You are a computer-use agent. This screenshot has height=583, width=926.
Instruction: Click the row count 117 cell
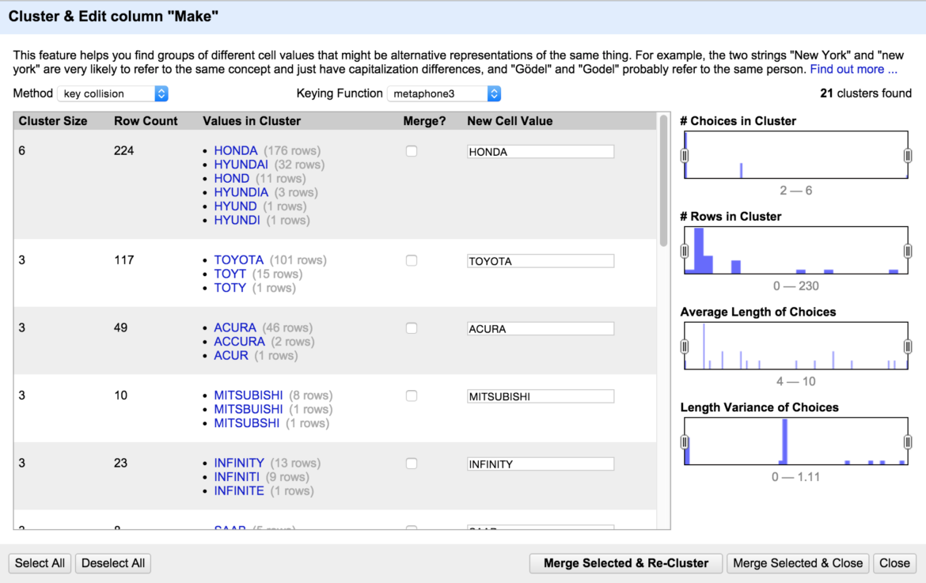pos(124,259)
